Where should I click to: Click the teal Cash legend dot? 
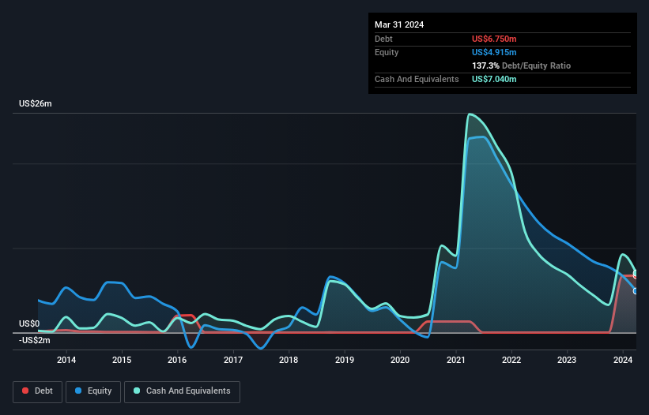click(x=137, y=391)
